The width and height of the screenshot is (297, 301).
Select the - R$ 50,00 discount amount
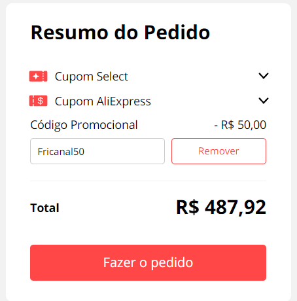point(240,125)
